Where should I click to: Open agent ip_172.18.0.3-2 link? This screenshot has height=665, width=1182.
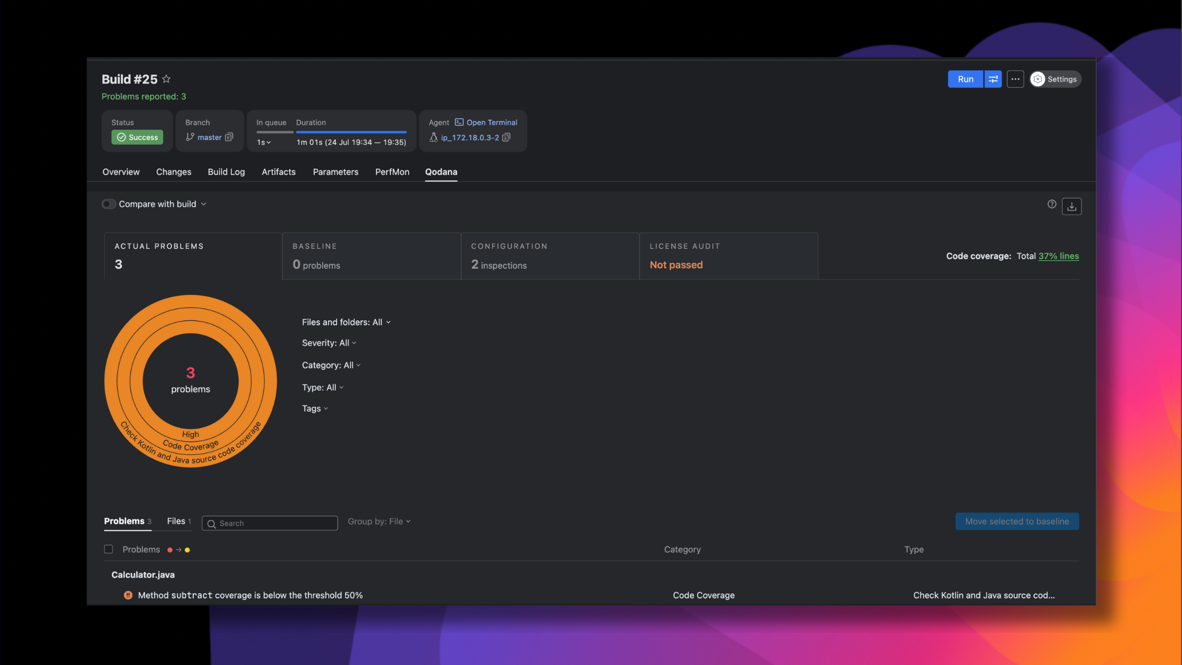[470, 137]
